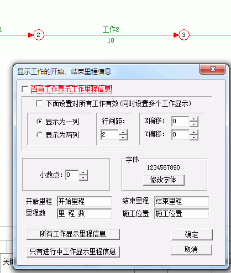
Task: Increase Y偏移 value with up arrow
Action: [x=193, y=132]
